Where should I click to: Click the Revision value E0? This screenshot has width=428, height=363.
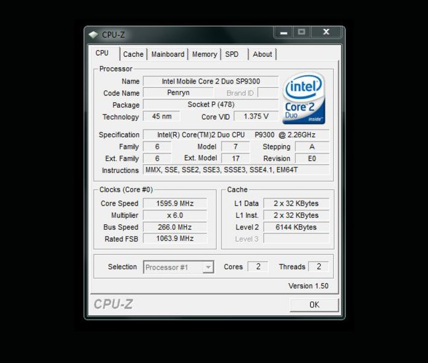pyautogui.click(x=312, y=159)
